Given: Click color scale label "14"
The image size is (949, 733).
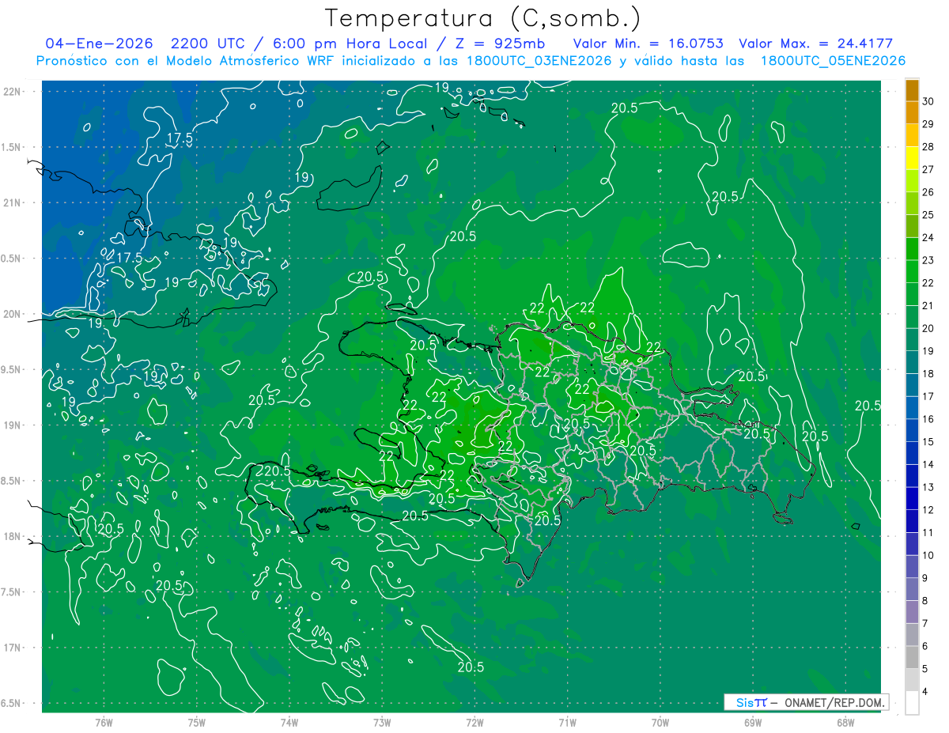Looking at the screenshot, I should coord(928,464).
